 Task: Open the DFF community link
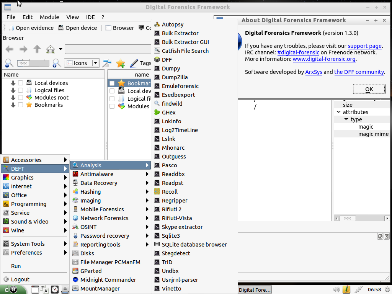click(x=359, y=72)
